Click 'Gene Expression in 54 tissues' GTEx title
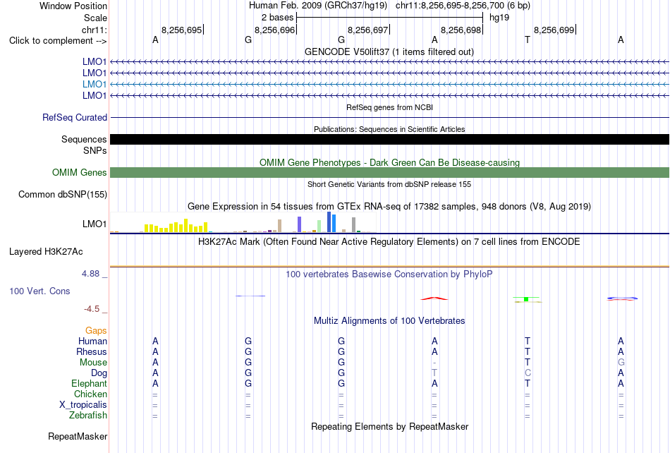670x453 pixels. pyautogui.click(x=389, y=207)
